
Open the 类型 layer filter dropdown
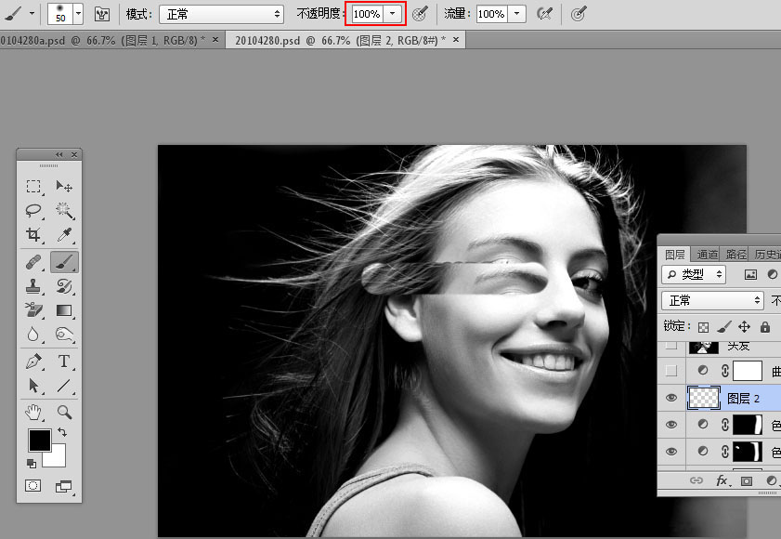point(694,274)
